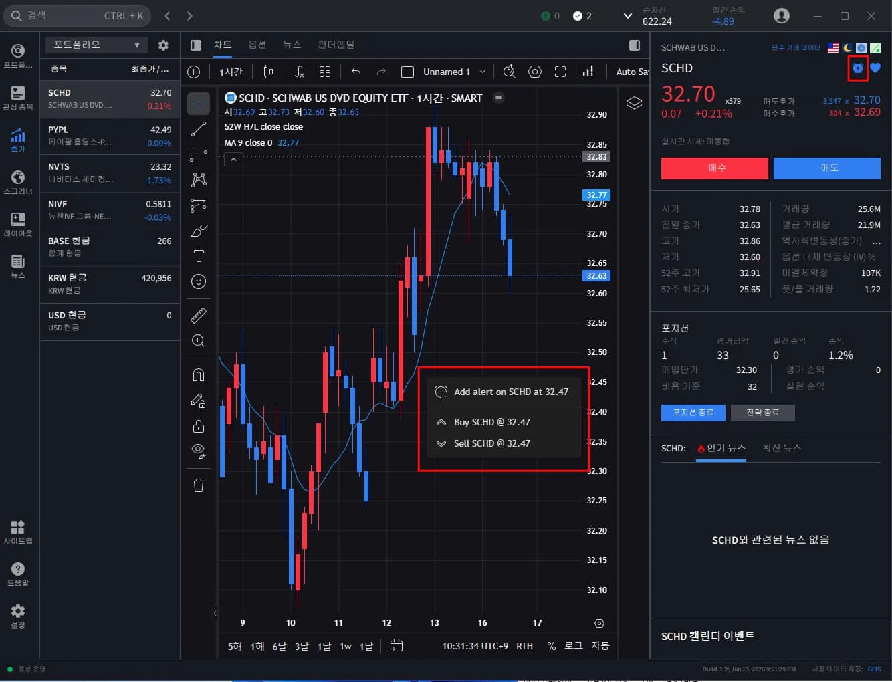Screen dimensions: 892x682
Task: Focus the 검색 search field
Action: click(x=77, y=16)
